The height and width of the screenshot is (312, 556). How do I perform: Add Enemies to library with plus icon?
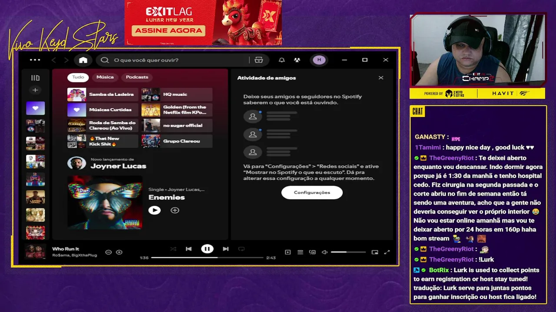tap(175, 210)
